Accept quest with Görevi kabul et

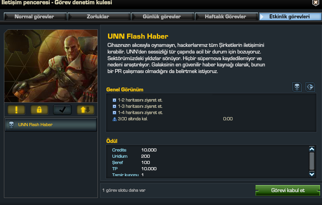click(288, 190)
